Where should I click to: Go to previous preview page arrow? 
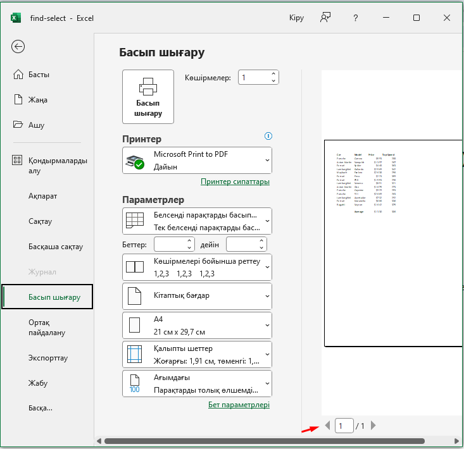[x=327, y=426]
